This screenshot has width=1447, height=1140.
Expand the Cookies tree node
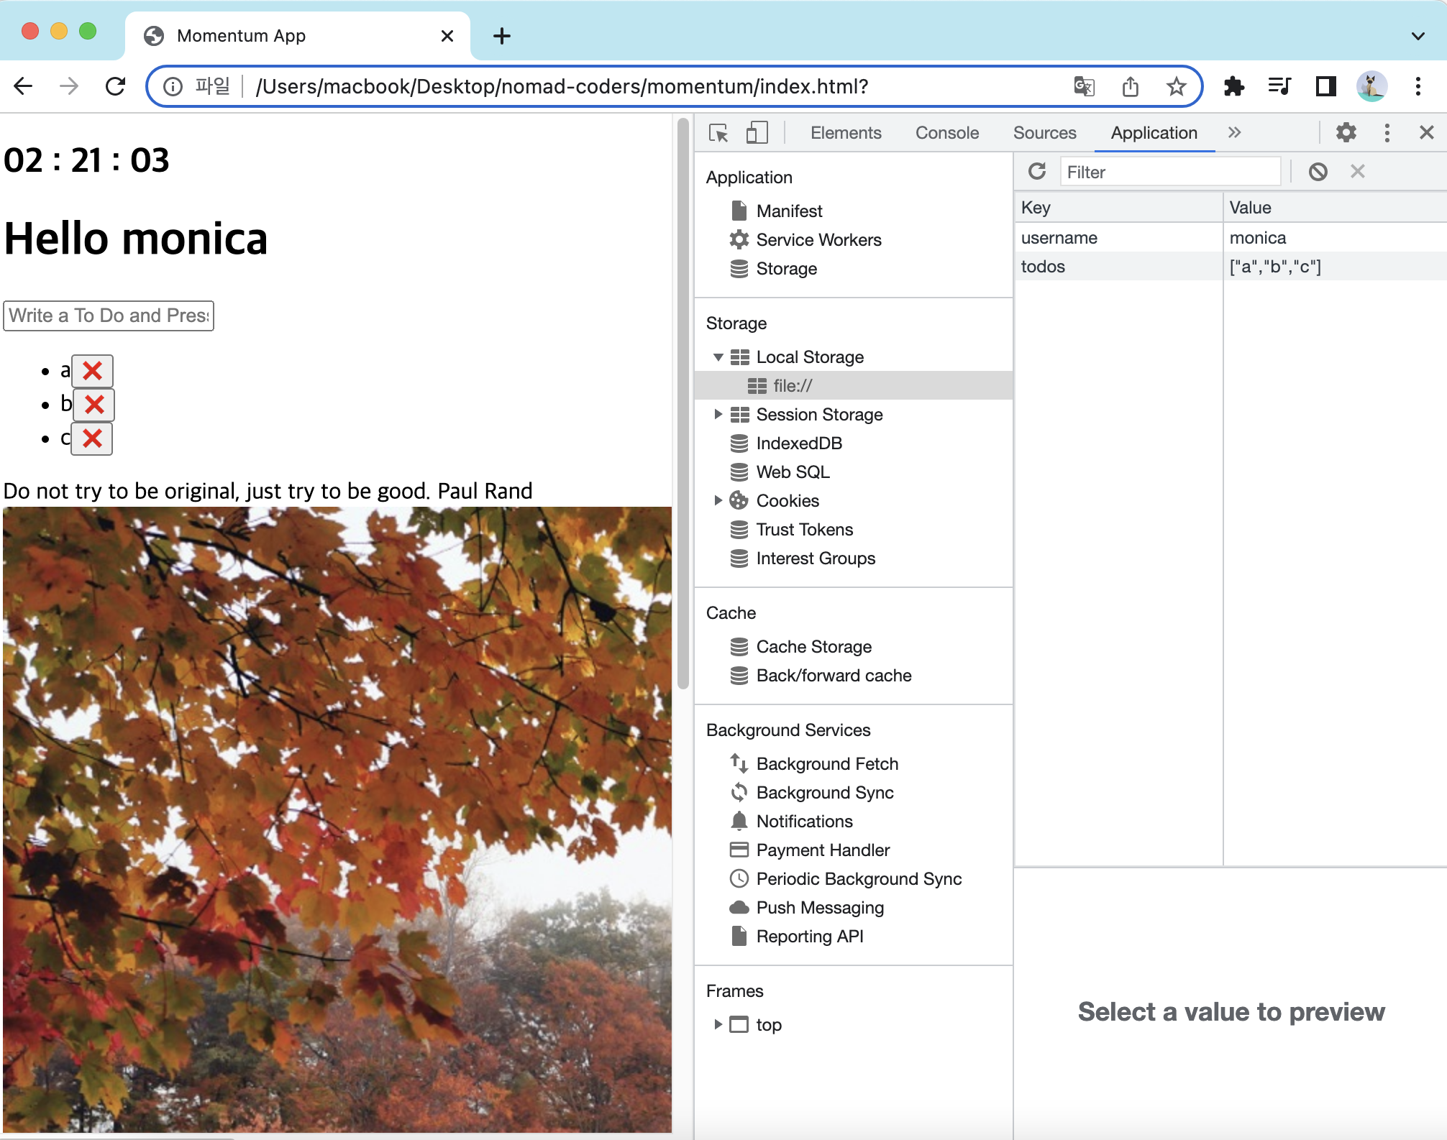pos(718,500)
